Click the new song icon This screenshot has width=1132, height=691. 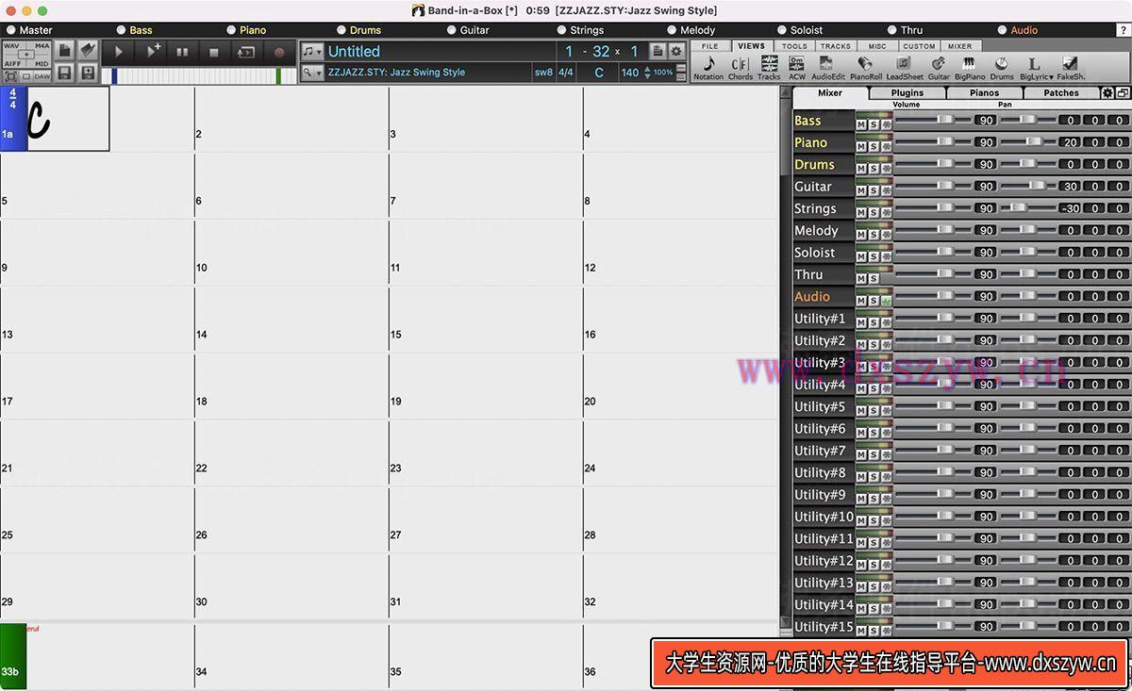coord(65,50)
